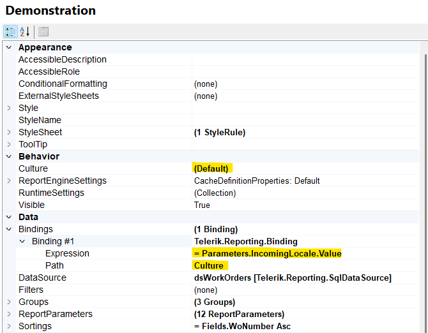Viewport: 428px width, 333px height.
Task: Collapse the Behavior category
Action: coord(9,156)
